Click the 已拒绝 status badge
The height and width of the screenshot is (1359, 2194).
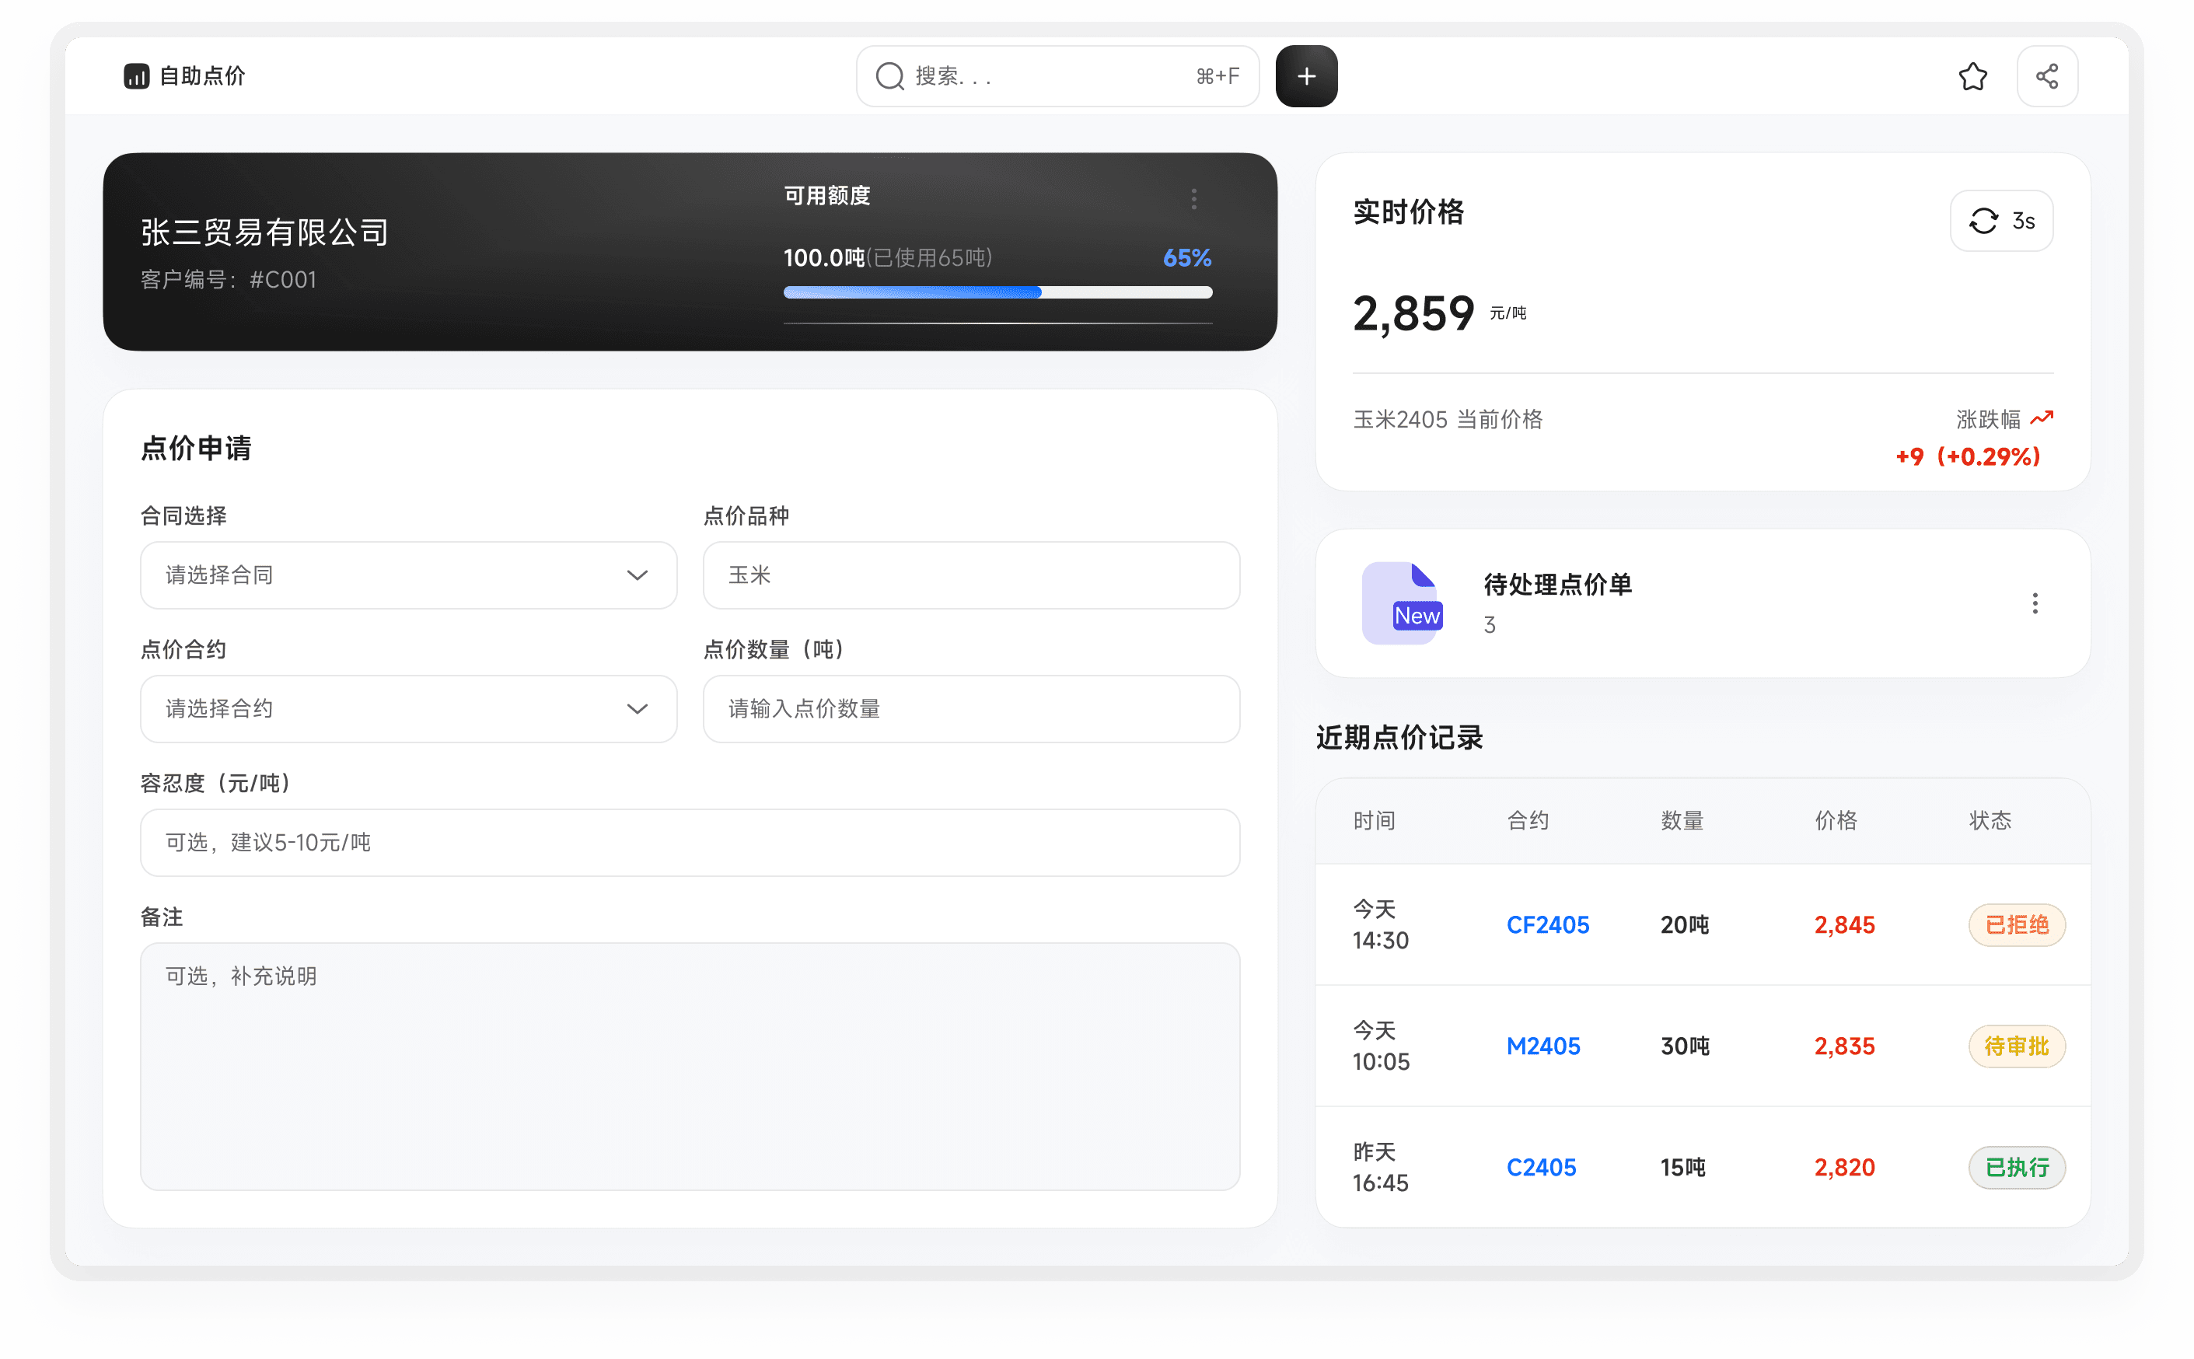pos(2016,925)
